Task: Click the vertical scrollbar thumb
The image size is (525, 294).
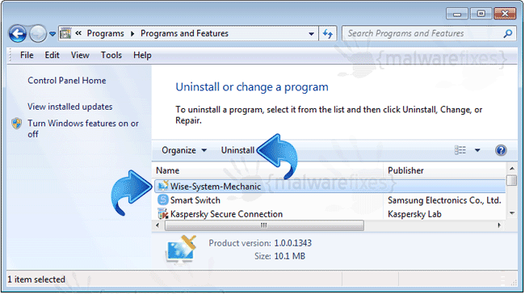Action: (512, 180)
